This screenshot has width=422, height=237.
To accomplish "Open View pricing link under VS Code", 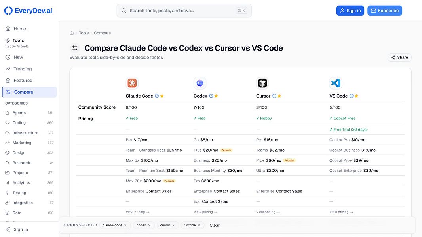I will point(341,212).
